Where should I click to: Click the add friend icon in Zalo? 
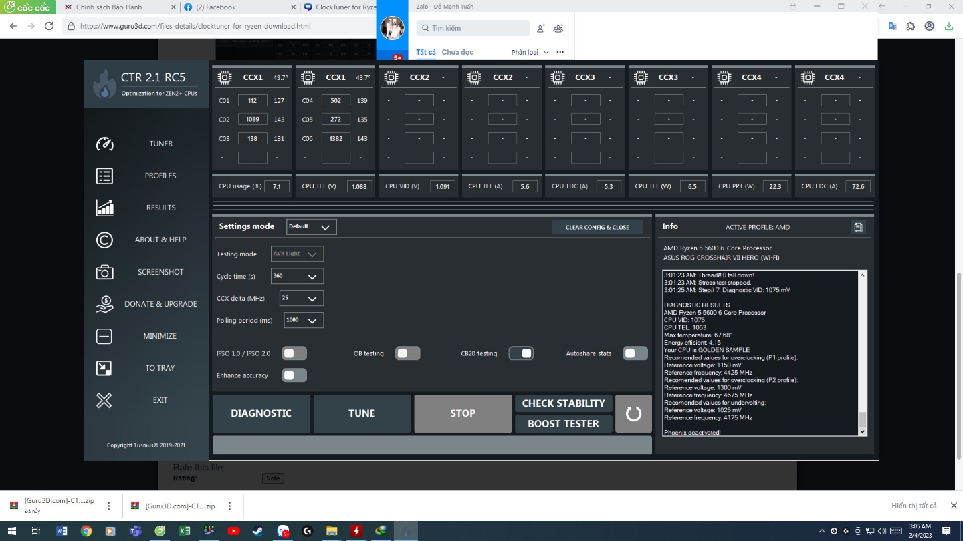[541, 28]
